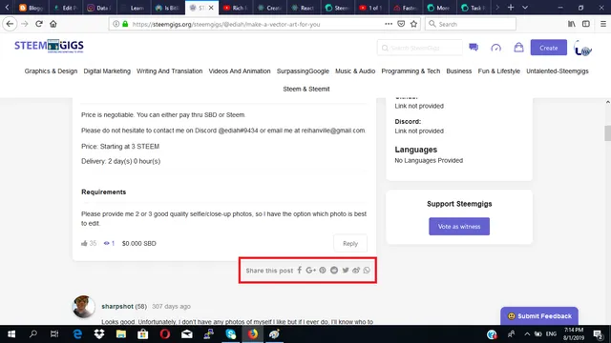
Task: Like the gig with thumbs-up icon
Action: [x=84, y=243]
